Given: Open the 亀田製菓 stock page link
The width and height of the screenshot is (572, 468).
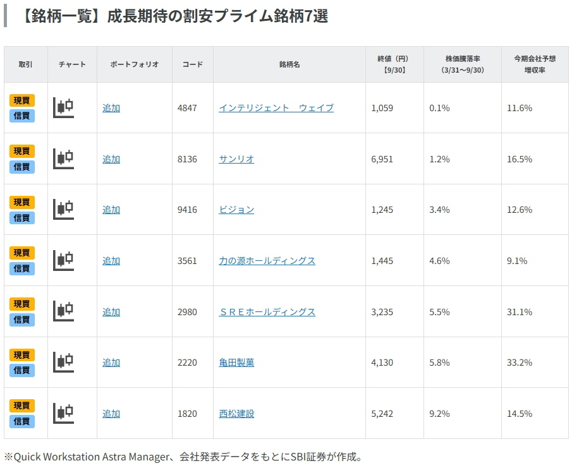Looking at the screenshot, I should click(x=236, y=363).
